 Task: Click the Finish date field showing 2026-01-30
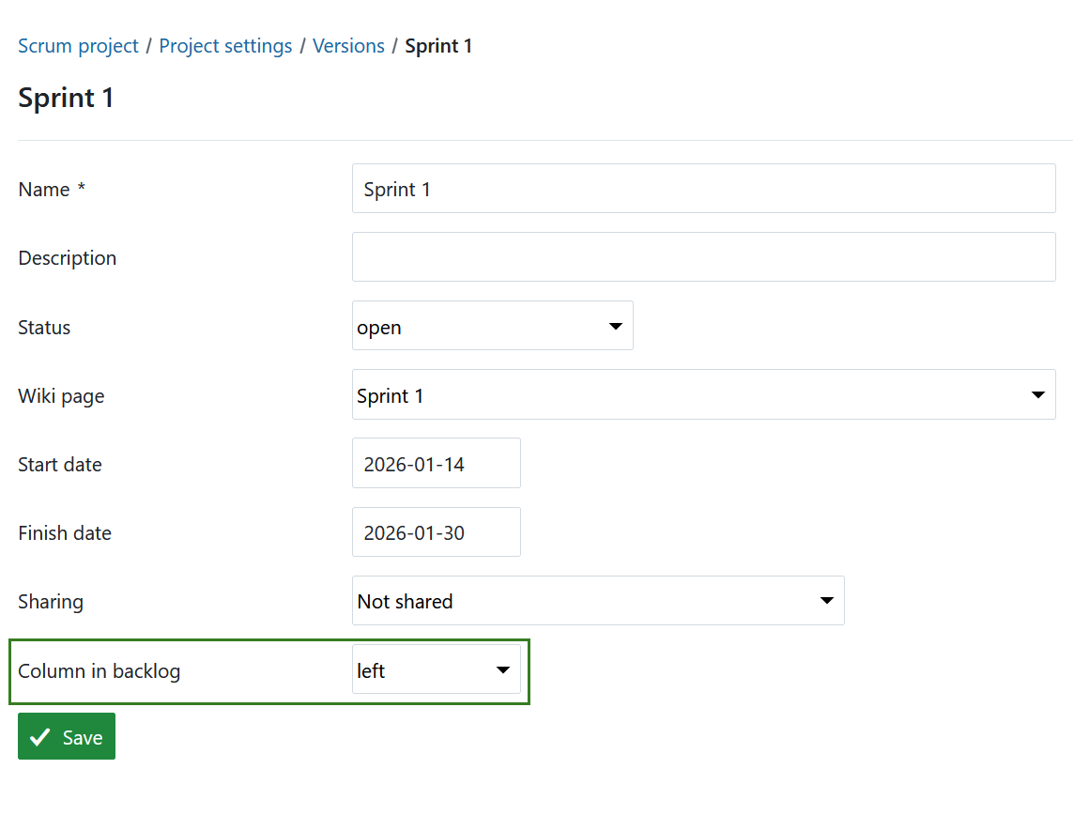436,531
